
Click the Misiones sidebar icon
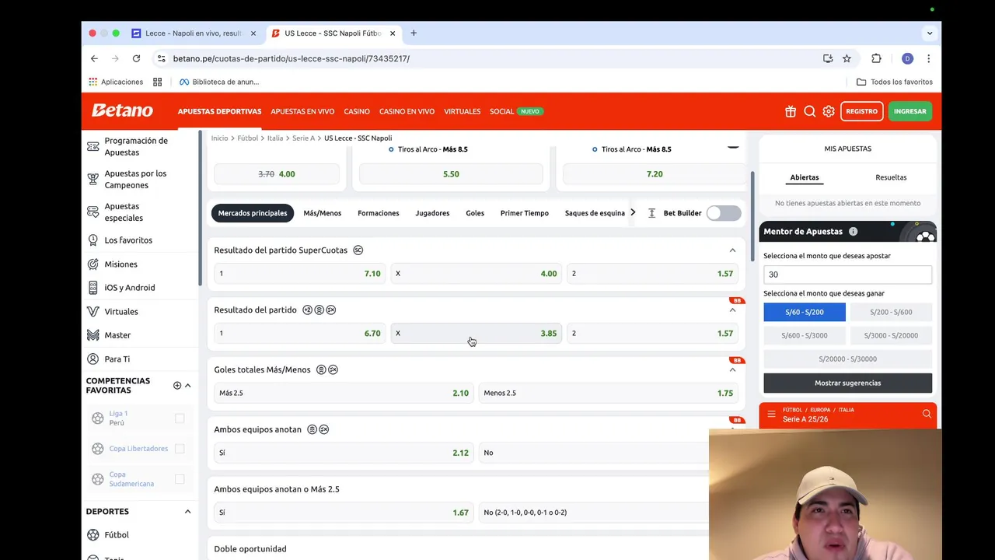point(93,264)
